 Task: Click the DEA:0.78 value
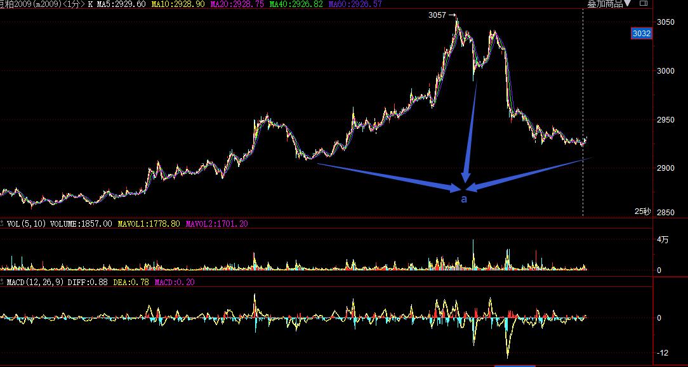pos(131,283)
